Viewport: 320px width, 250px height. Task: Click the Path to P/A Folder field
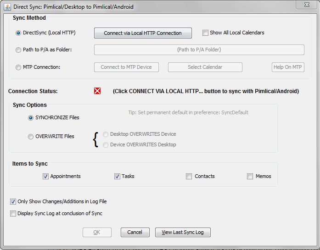click(199, 50)
